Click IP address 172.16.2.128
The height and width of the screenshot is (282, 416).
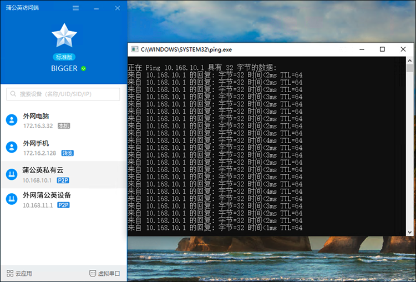tap(39, 153)
